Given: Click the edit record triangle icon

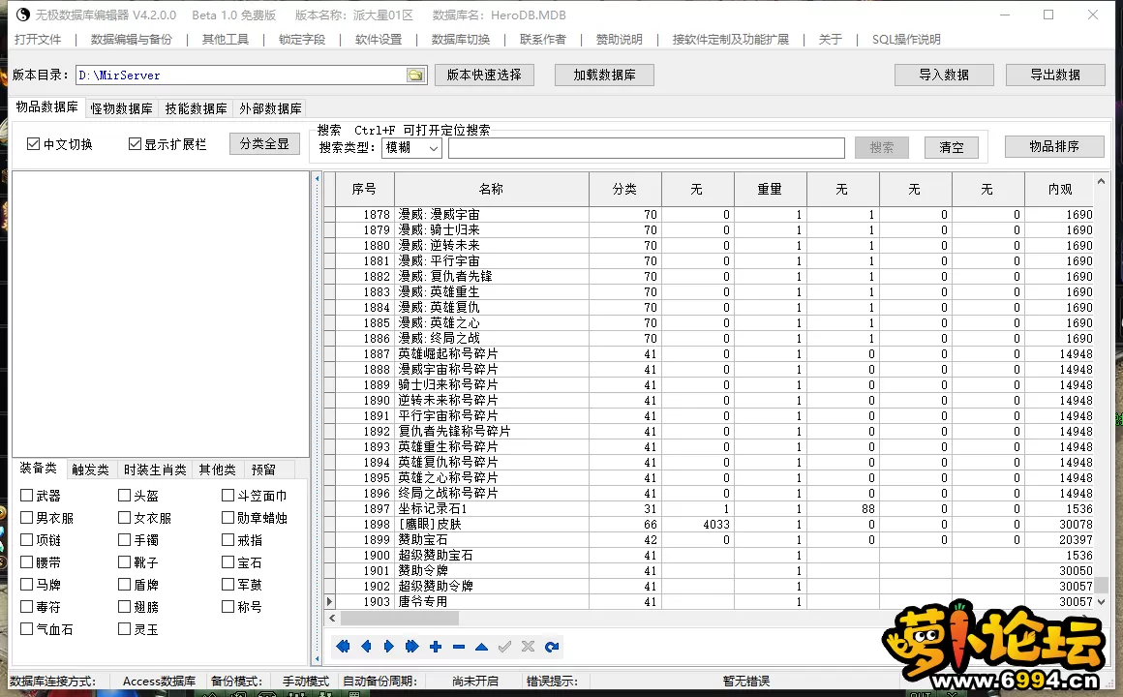Looking at the screenshot, I should 481,647.
